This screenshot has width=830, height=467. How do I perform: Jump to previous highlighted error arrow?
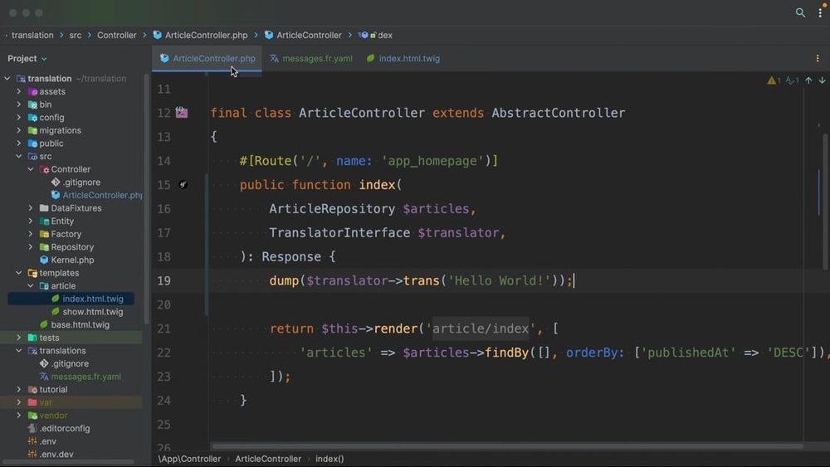point(808,80)
